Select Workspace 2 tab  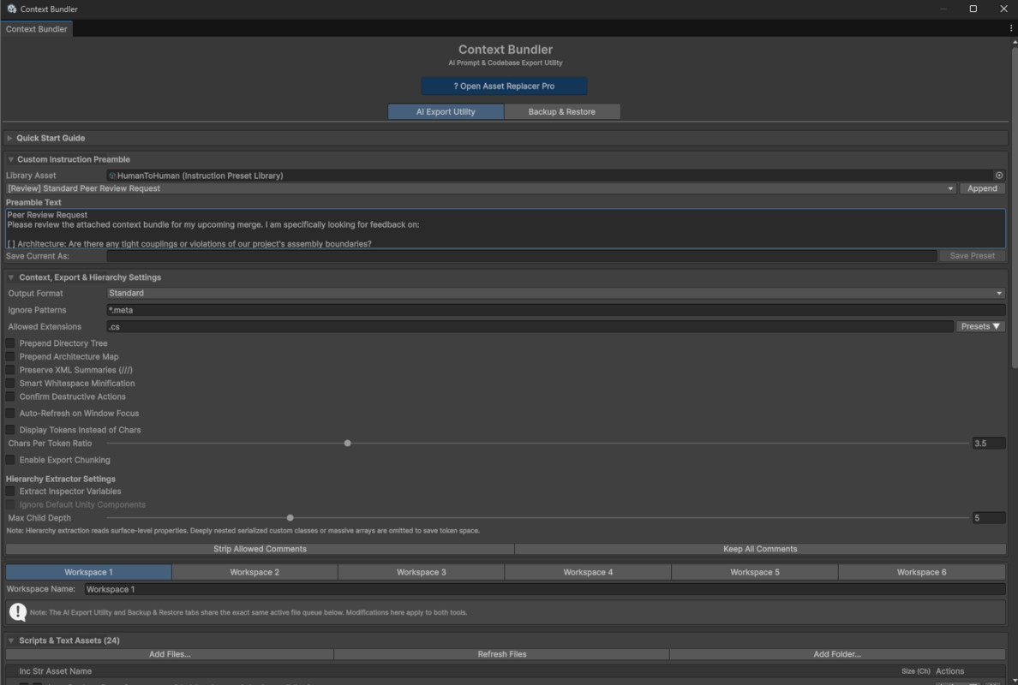coord(254,572)
